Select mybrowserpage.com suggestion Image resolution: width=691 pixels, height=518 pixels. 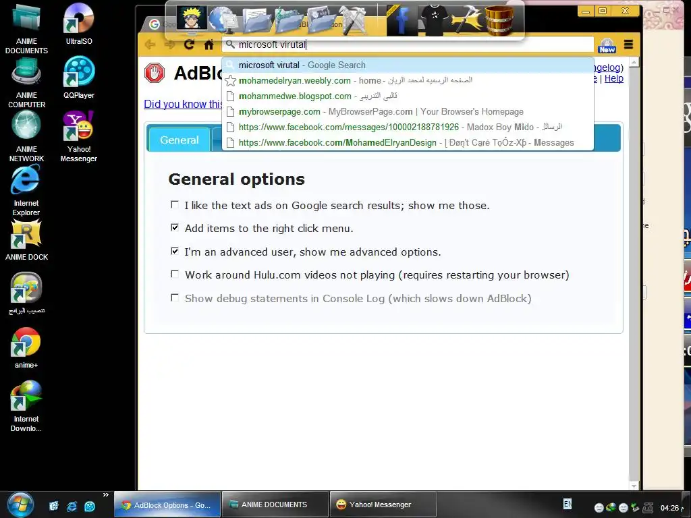pos(408,111)
